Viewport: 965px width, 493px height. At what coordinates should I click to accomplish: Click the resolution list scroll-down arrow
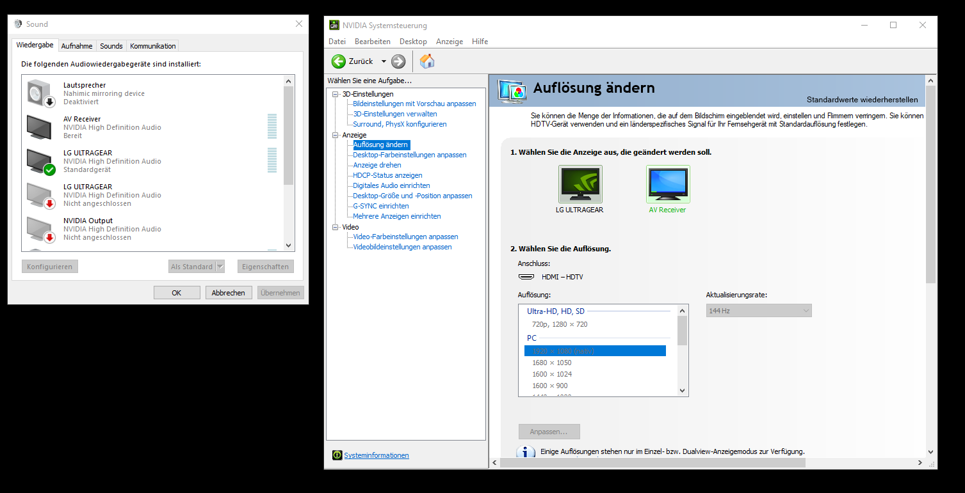point(682,391)
